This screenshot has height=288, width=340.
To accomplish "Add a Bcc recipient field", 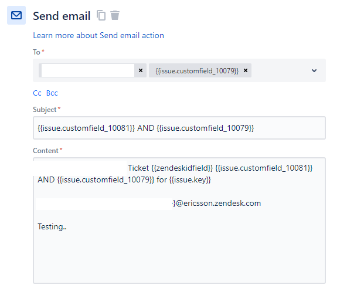I will coord(52,93).
